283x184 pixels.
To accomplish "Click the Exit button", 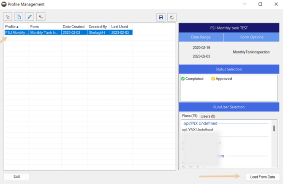I will click(x=16, y=176).
